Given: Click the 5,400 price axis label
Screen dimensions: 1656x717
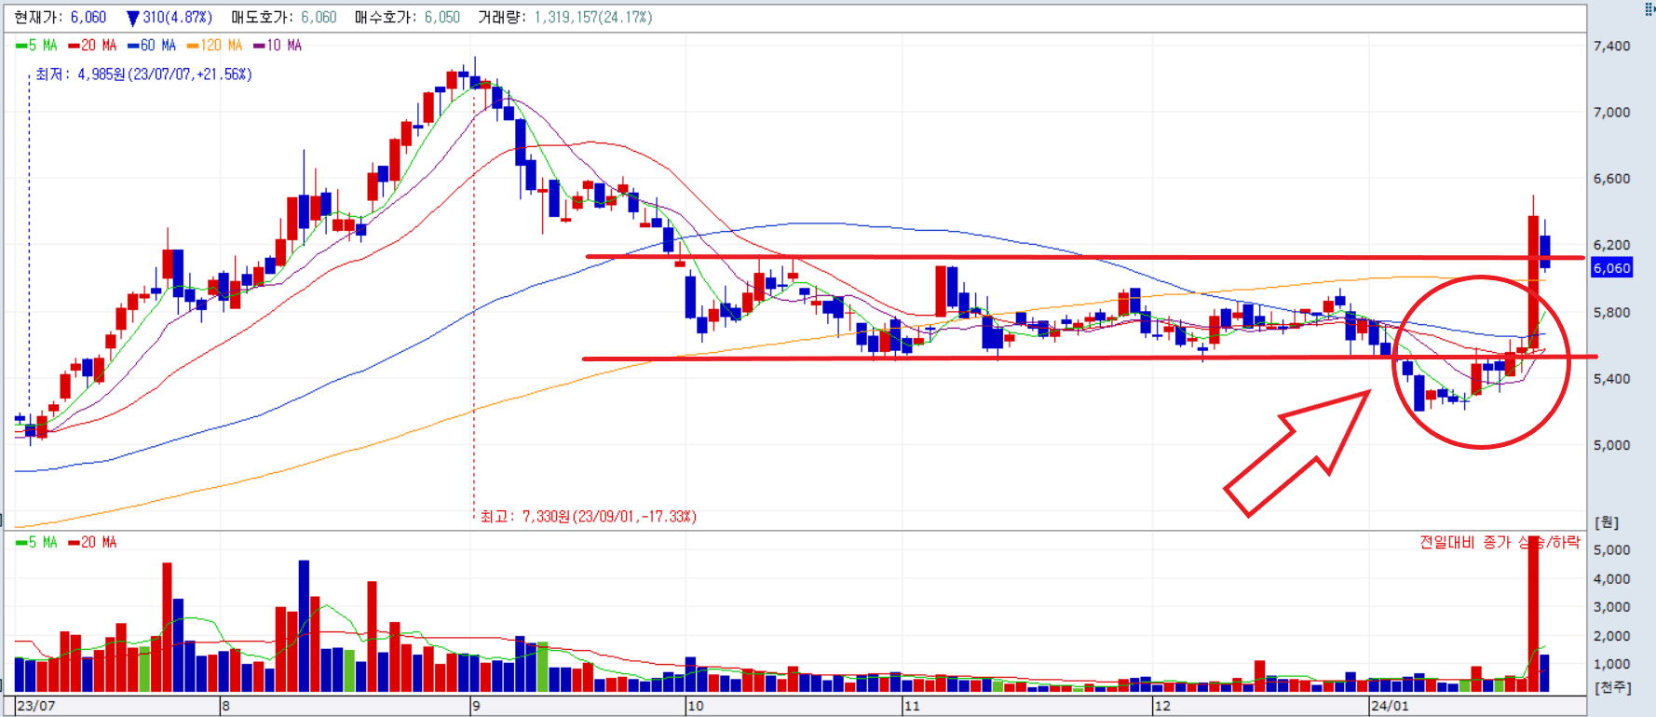Looking at the screenshot, I should (1611, 379).
